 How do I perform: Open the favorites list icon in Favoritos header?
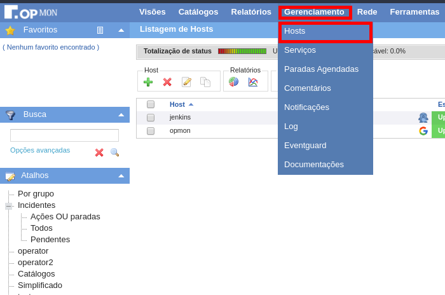pyautogui.click(x=100, y=30)
